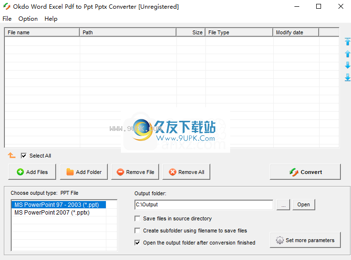Image resolution: width=351 pixels, height=260 pixels.
Task: Click the move-up arrow icon
Action: coord(348,54)
